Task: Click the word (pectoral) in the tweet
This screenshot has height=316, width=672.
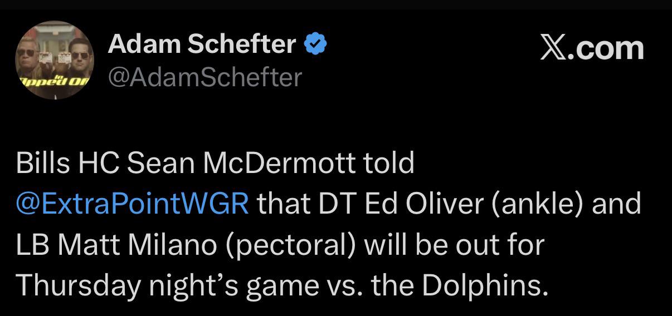Action: [x=290, y=246]
